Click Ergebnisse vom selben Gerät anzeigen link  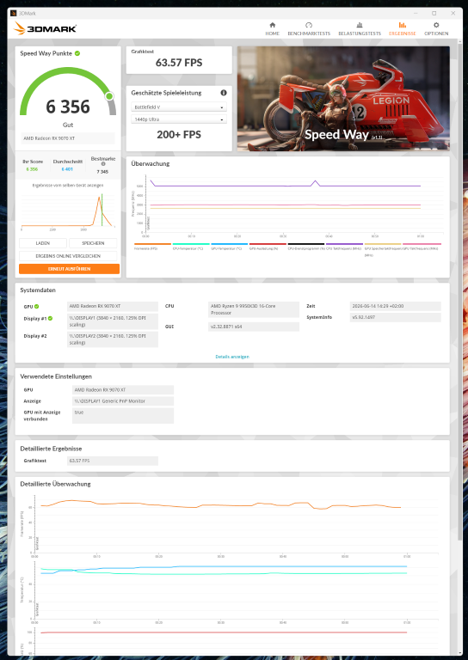coord(68,186)
